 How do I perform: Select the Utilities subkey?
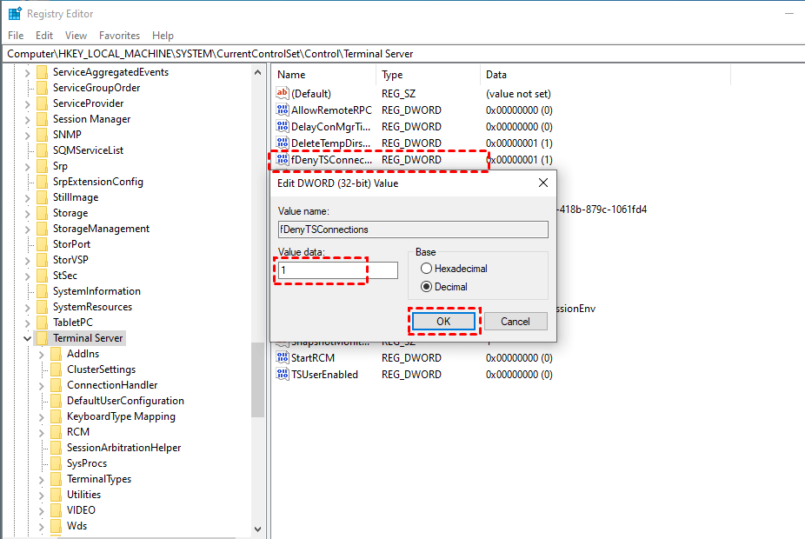(x=83, y=495)
